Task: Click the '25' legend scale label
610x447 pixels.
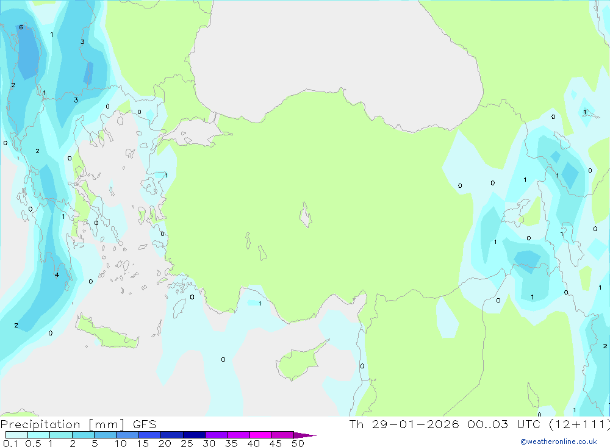Action: (187, 443)
